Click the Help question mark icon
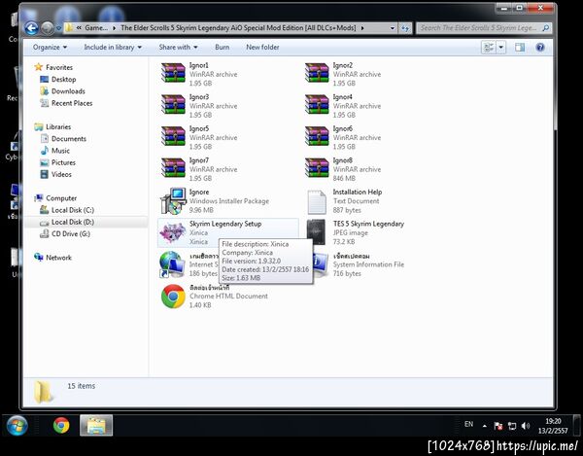583x456 pixels. click(x=540, y=48)
